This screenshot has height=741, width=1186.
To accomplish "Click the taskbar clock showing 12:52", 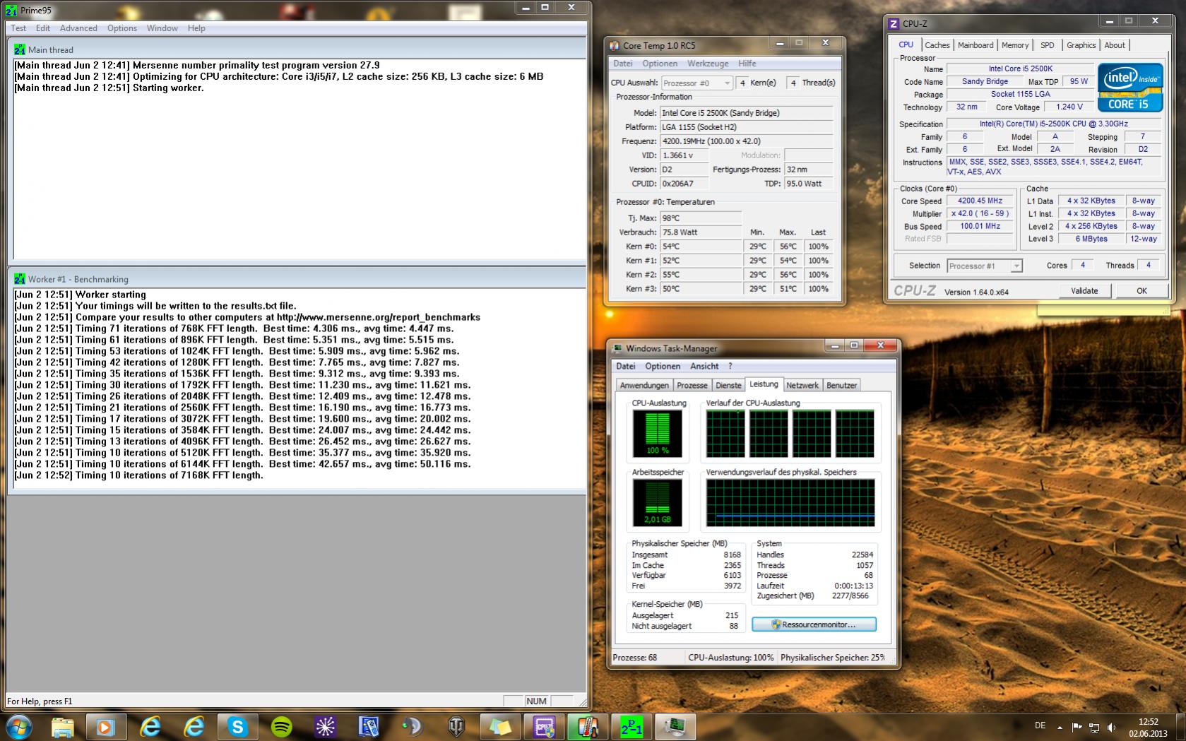I will pos(1149,727).
